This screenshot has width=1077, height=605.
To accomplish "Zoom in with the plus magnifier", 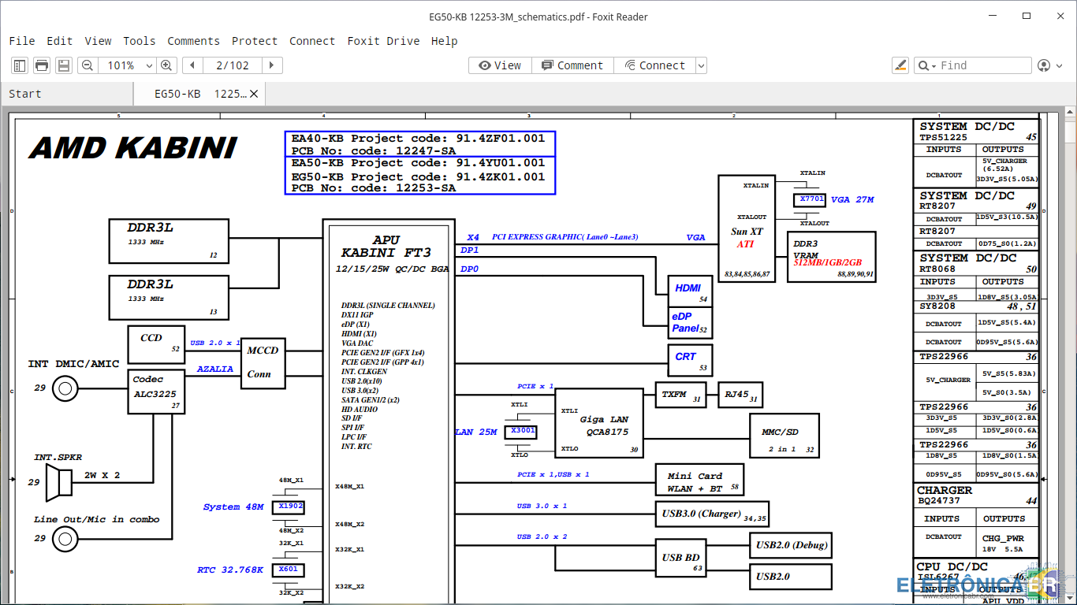I will (x=166, y=65).
